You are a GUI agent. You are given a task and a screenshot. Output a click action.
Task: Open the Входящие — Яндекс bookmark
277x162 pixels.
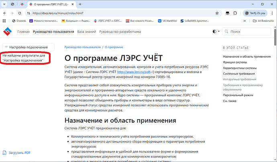76,21
